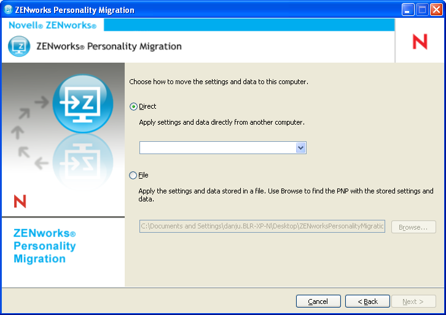Open the source computer dropdown list
Image resolution: width=446 pixels, height=315 pixels.
point(300,148)
